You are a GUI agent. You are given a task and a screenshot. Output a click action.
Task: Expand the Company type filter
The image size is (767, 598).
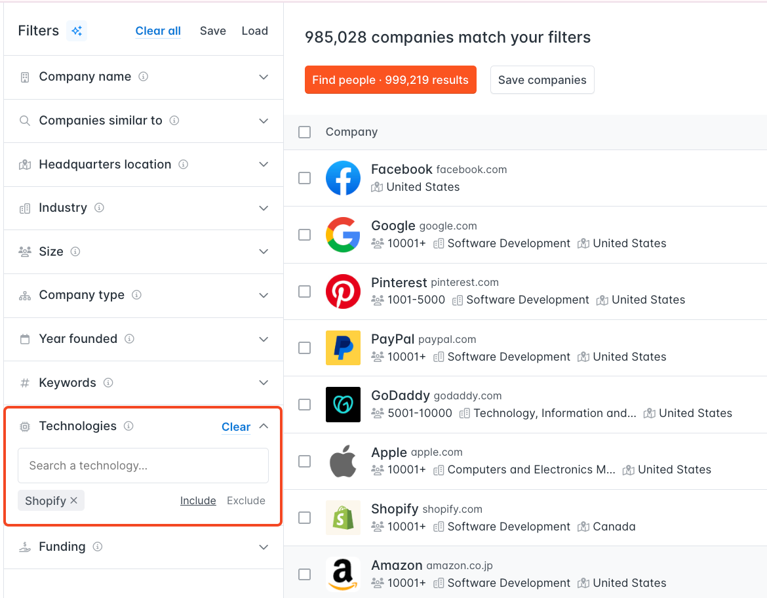264,295
